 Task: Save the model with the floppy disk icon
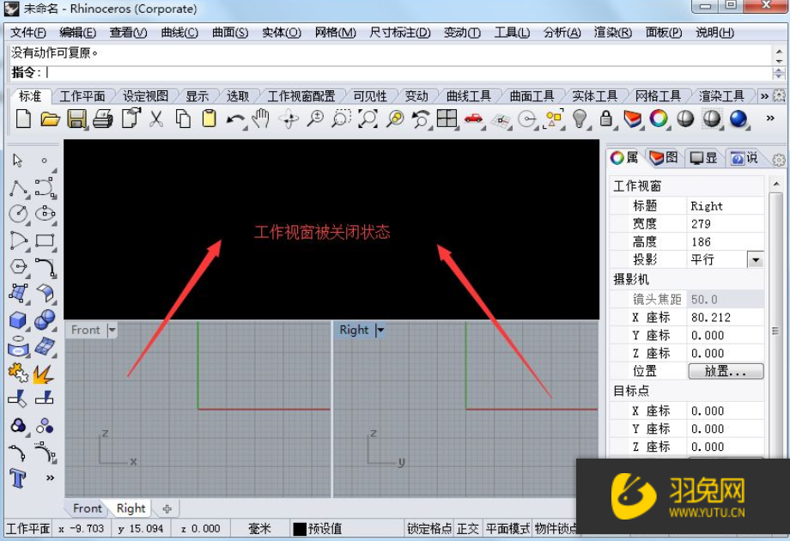pyautogui.click(x=77, y=119)
